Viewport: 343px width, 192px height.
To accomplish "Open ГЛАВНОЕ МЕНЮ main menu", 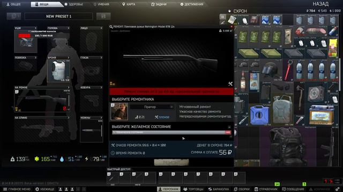I will (17, 189).
